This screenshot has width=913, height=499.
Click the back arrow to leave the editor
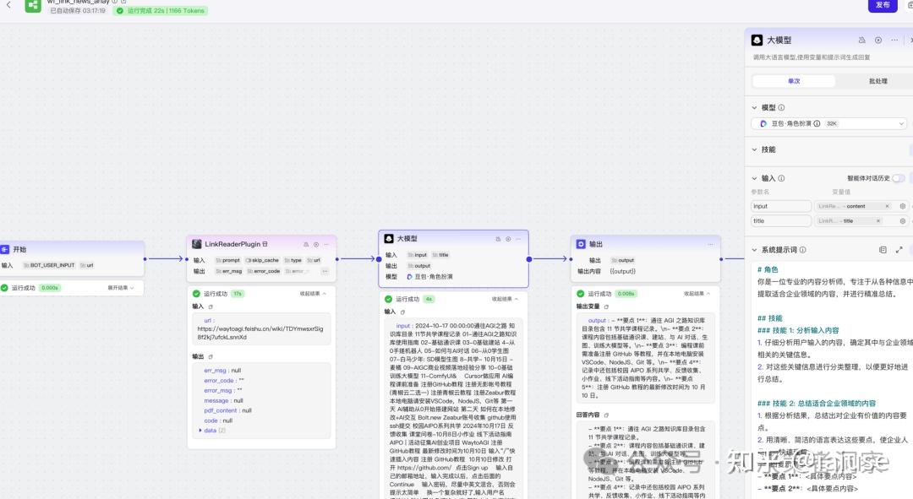tap(8, 5)
